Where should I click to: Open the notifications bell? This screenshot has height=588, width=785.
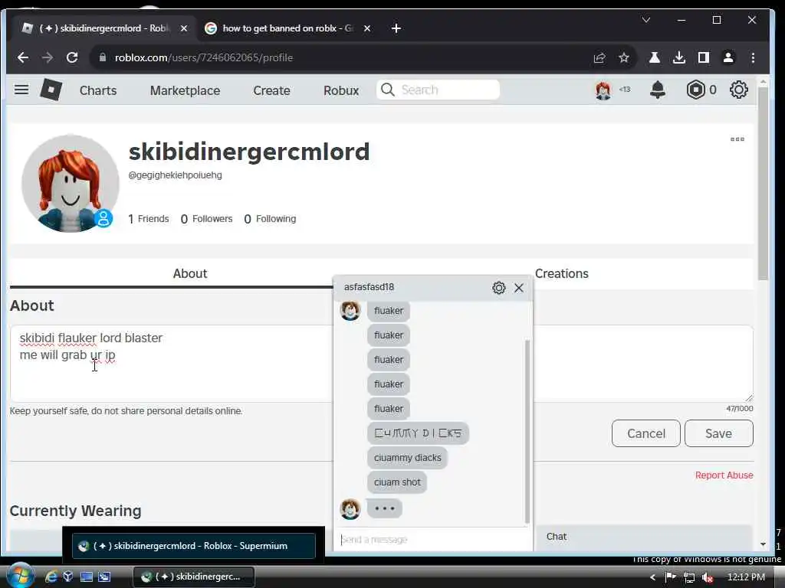click(x=657, y=90)
